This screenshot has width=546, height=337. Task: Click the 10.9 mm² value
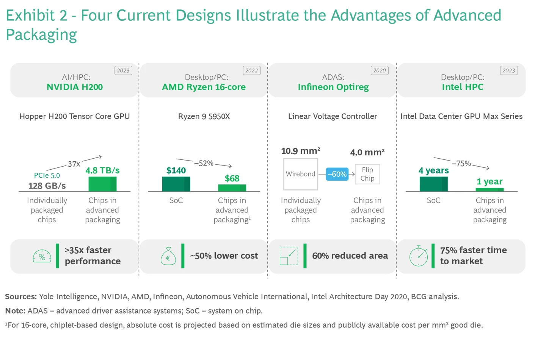[x=301, y=151]
